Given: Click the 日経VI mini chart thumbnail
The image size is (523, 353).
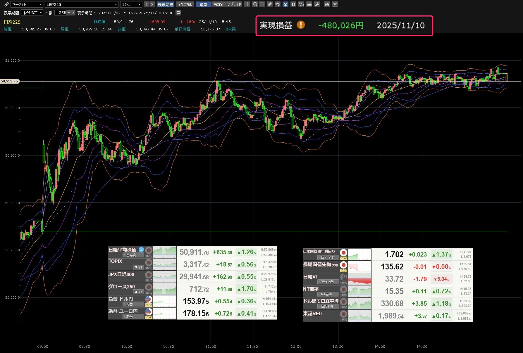Looking at the screenshot, I should [x=359, y=279].
